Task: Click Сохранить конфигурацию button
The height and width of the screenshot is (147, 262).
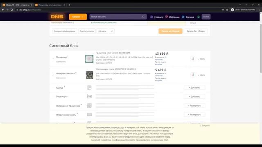Action: (65, 31)
